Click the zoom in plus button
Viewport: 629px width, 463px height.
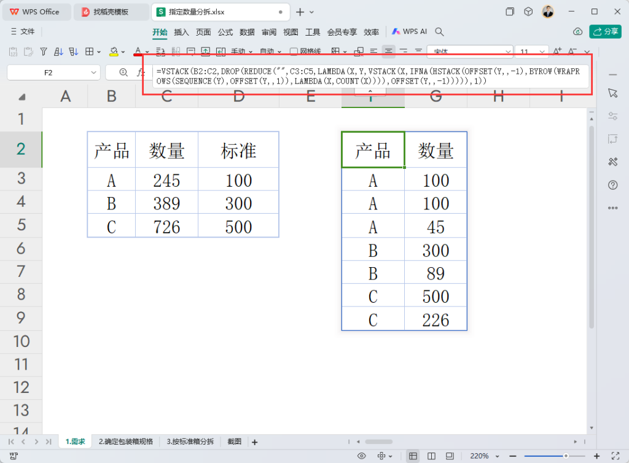click(597, 456)
